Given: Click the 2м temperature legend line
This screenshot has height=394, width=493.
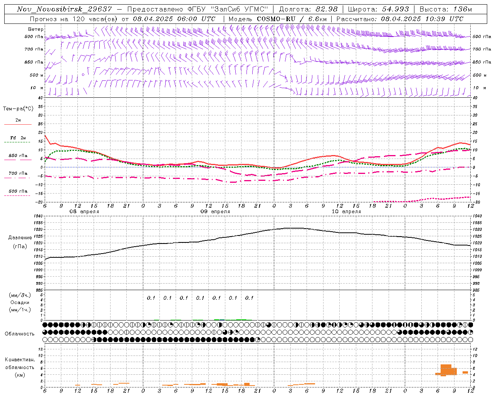Looking at the screenshot, I should (18, 124).
